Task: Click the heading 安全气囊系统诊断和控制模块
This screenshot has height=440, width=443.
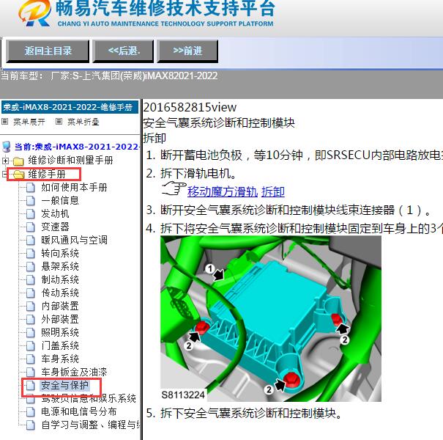Action: pos(219,122)
